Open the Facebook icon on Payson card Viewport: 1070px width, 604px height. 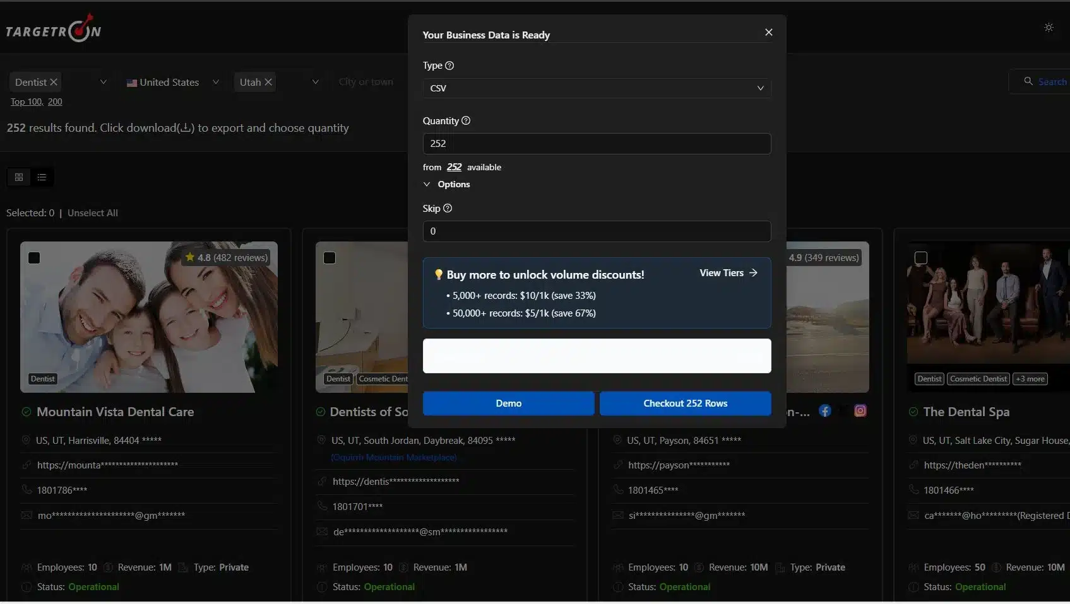click(x=824, y=411)
